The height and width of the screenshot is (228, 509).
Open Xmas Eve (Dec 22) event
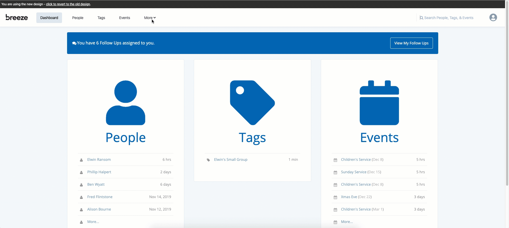pos(356,197)
